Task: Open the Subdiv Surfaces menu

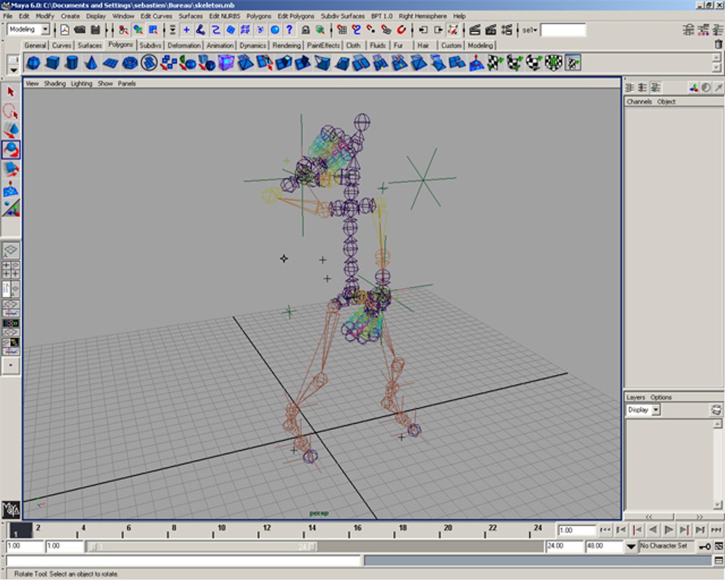Action: (343, 16)
